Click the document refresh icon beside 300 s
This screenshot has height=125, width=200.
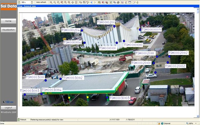[19, 2]
